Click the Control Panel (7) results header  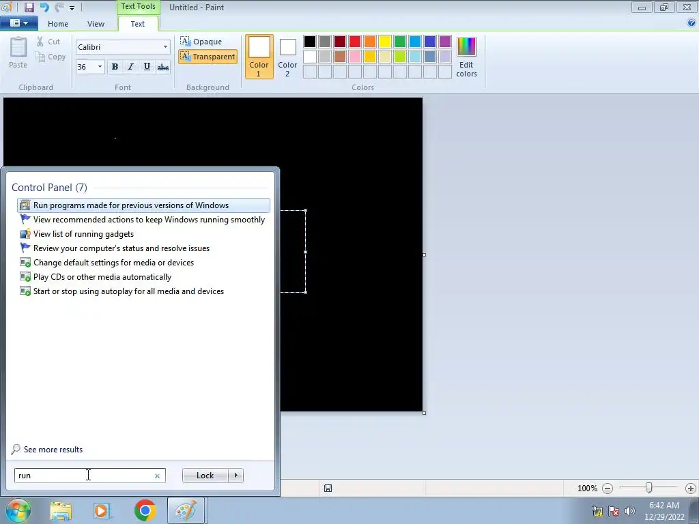49,188
